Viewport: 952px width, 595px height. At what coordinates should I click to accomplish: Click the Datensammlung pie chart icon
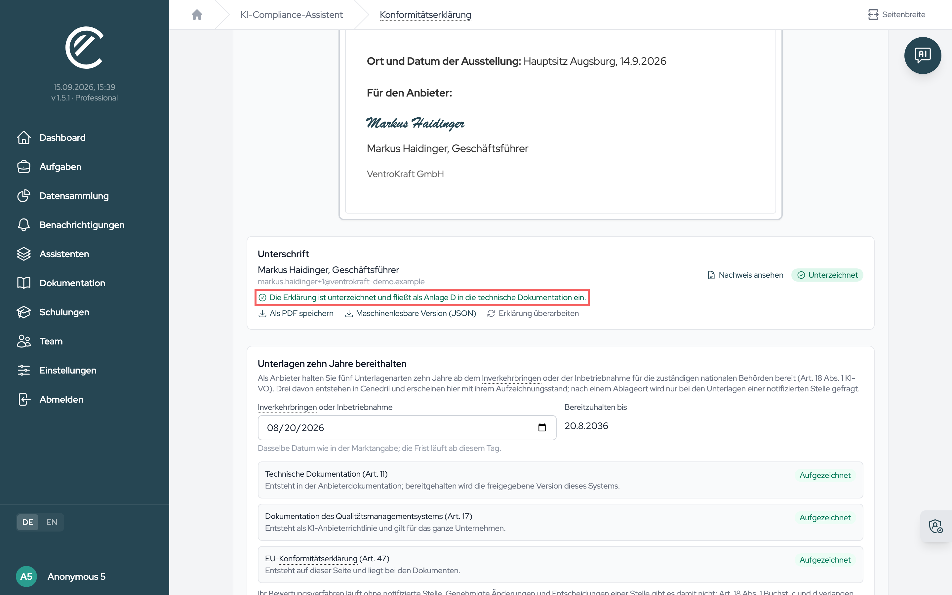tap(23, 196)
